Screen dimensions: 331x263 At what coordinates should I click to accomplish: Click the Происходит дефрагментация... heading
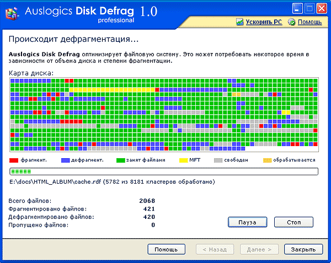73,39
